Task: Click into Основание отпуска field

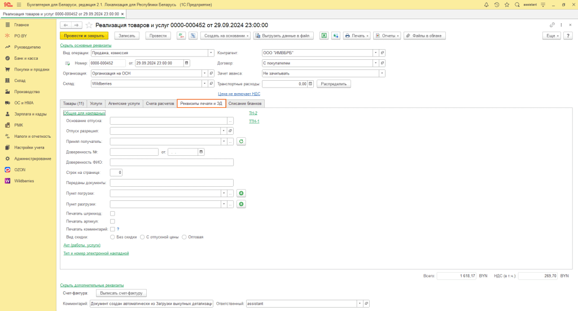Action: 168,121
